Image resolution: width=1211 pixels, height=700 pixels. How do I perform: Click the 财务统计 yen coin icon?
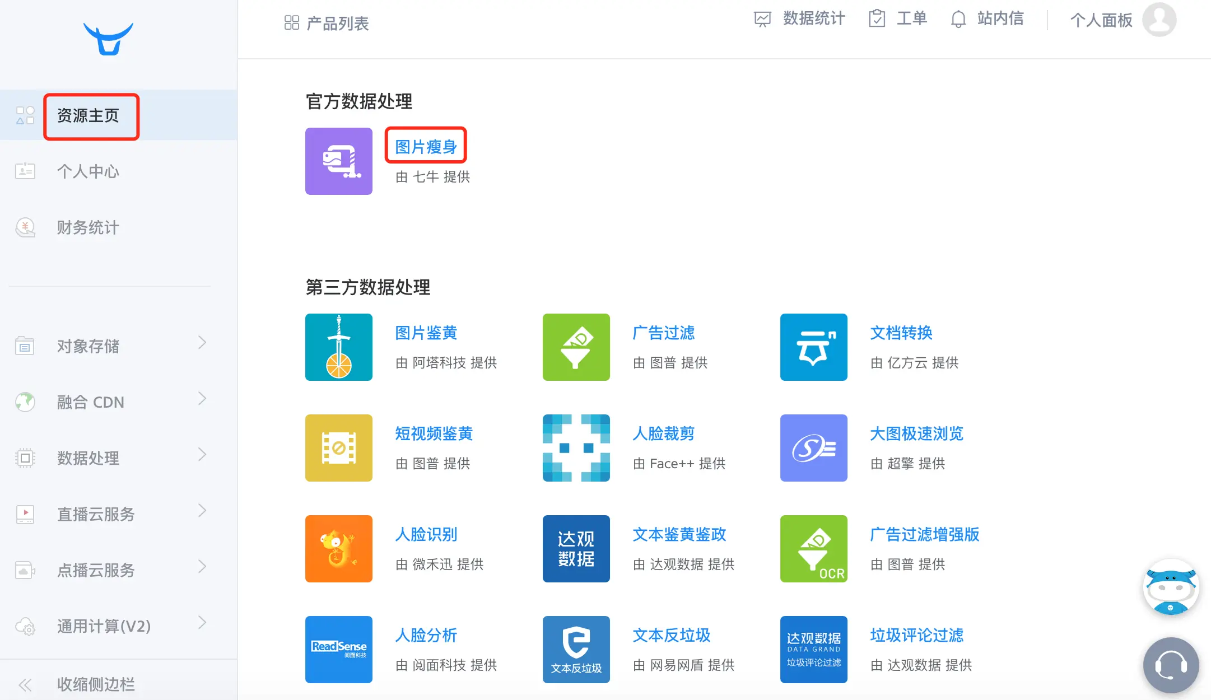tap(25, 227)
